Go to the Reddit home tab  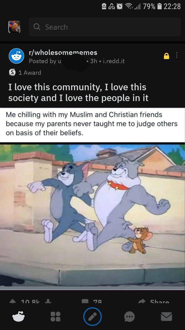coord(18,317)
